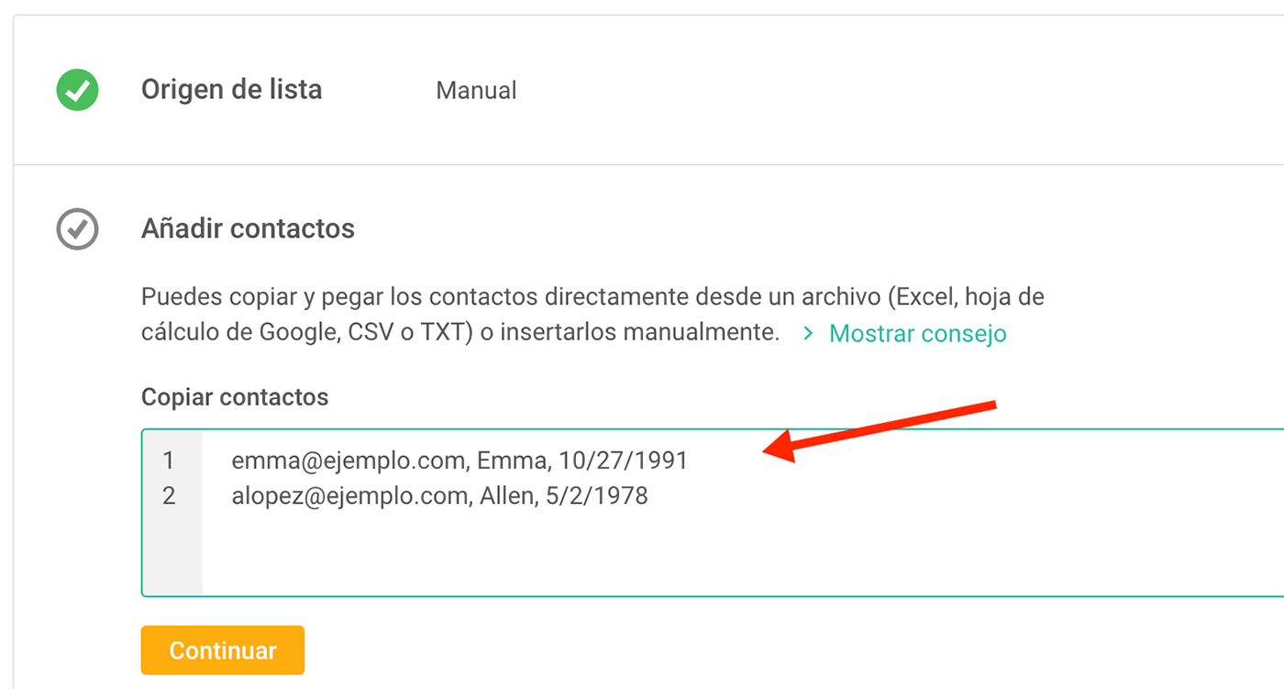1284x689 pixels.
Task: Click the chevron before Mostrar consejo
Action: [x=808, y=334]
